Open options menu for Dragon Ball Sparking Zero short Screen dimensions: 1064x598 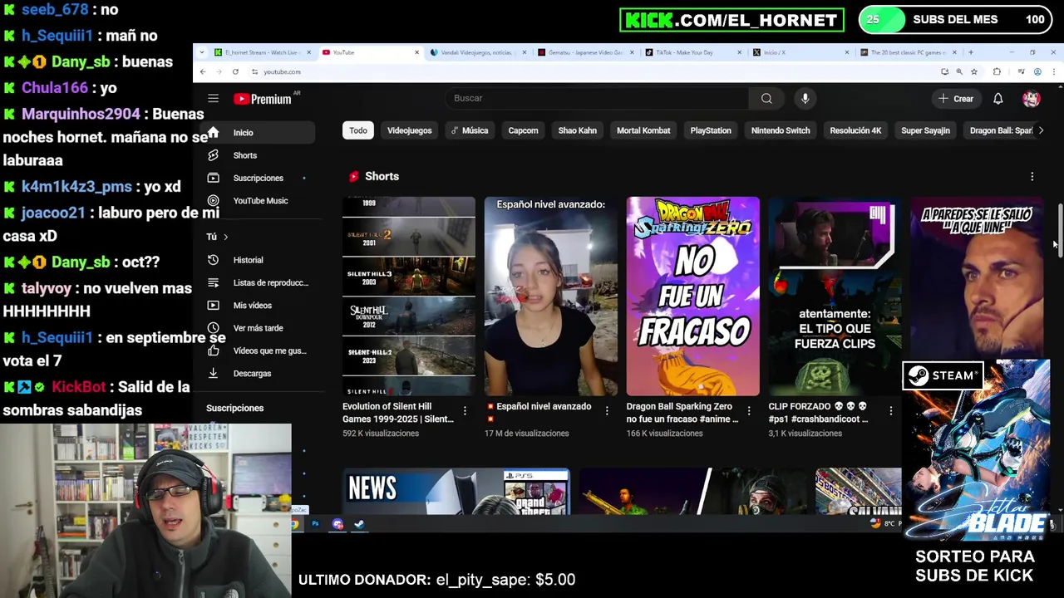[x=749, y=410]
